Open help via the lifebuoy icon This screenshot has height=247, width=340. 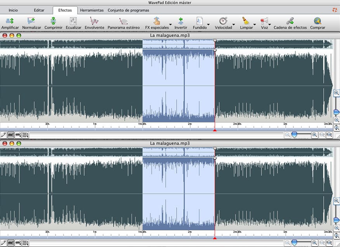pos(335,10)
